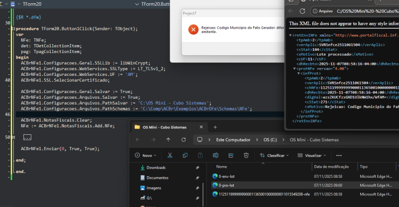Click OS (C:) in the breadcrumb

[x=270, y=140]
